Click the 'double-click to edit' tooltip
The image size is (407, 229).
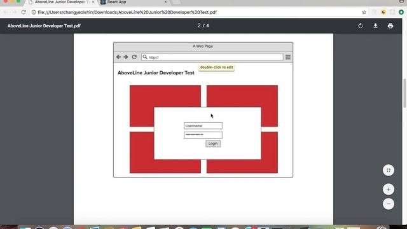[x=216, y=67]
